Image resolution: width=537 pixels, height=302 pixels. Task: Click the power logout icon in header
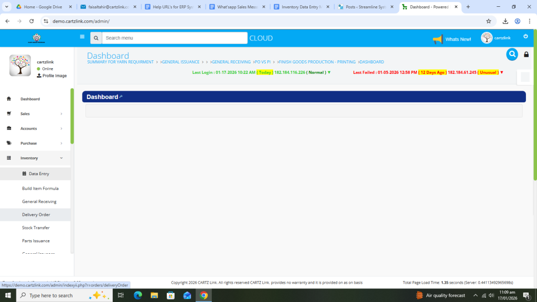pos(525,37)
